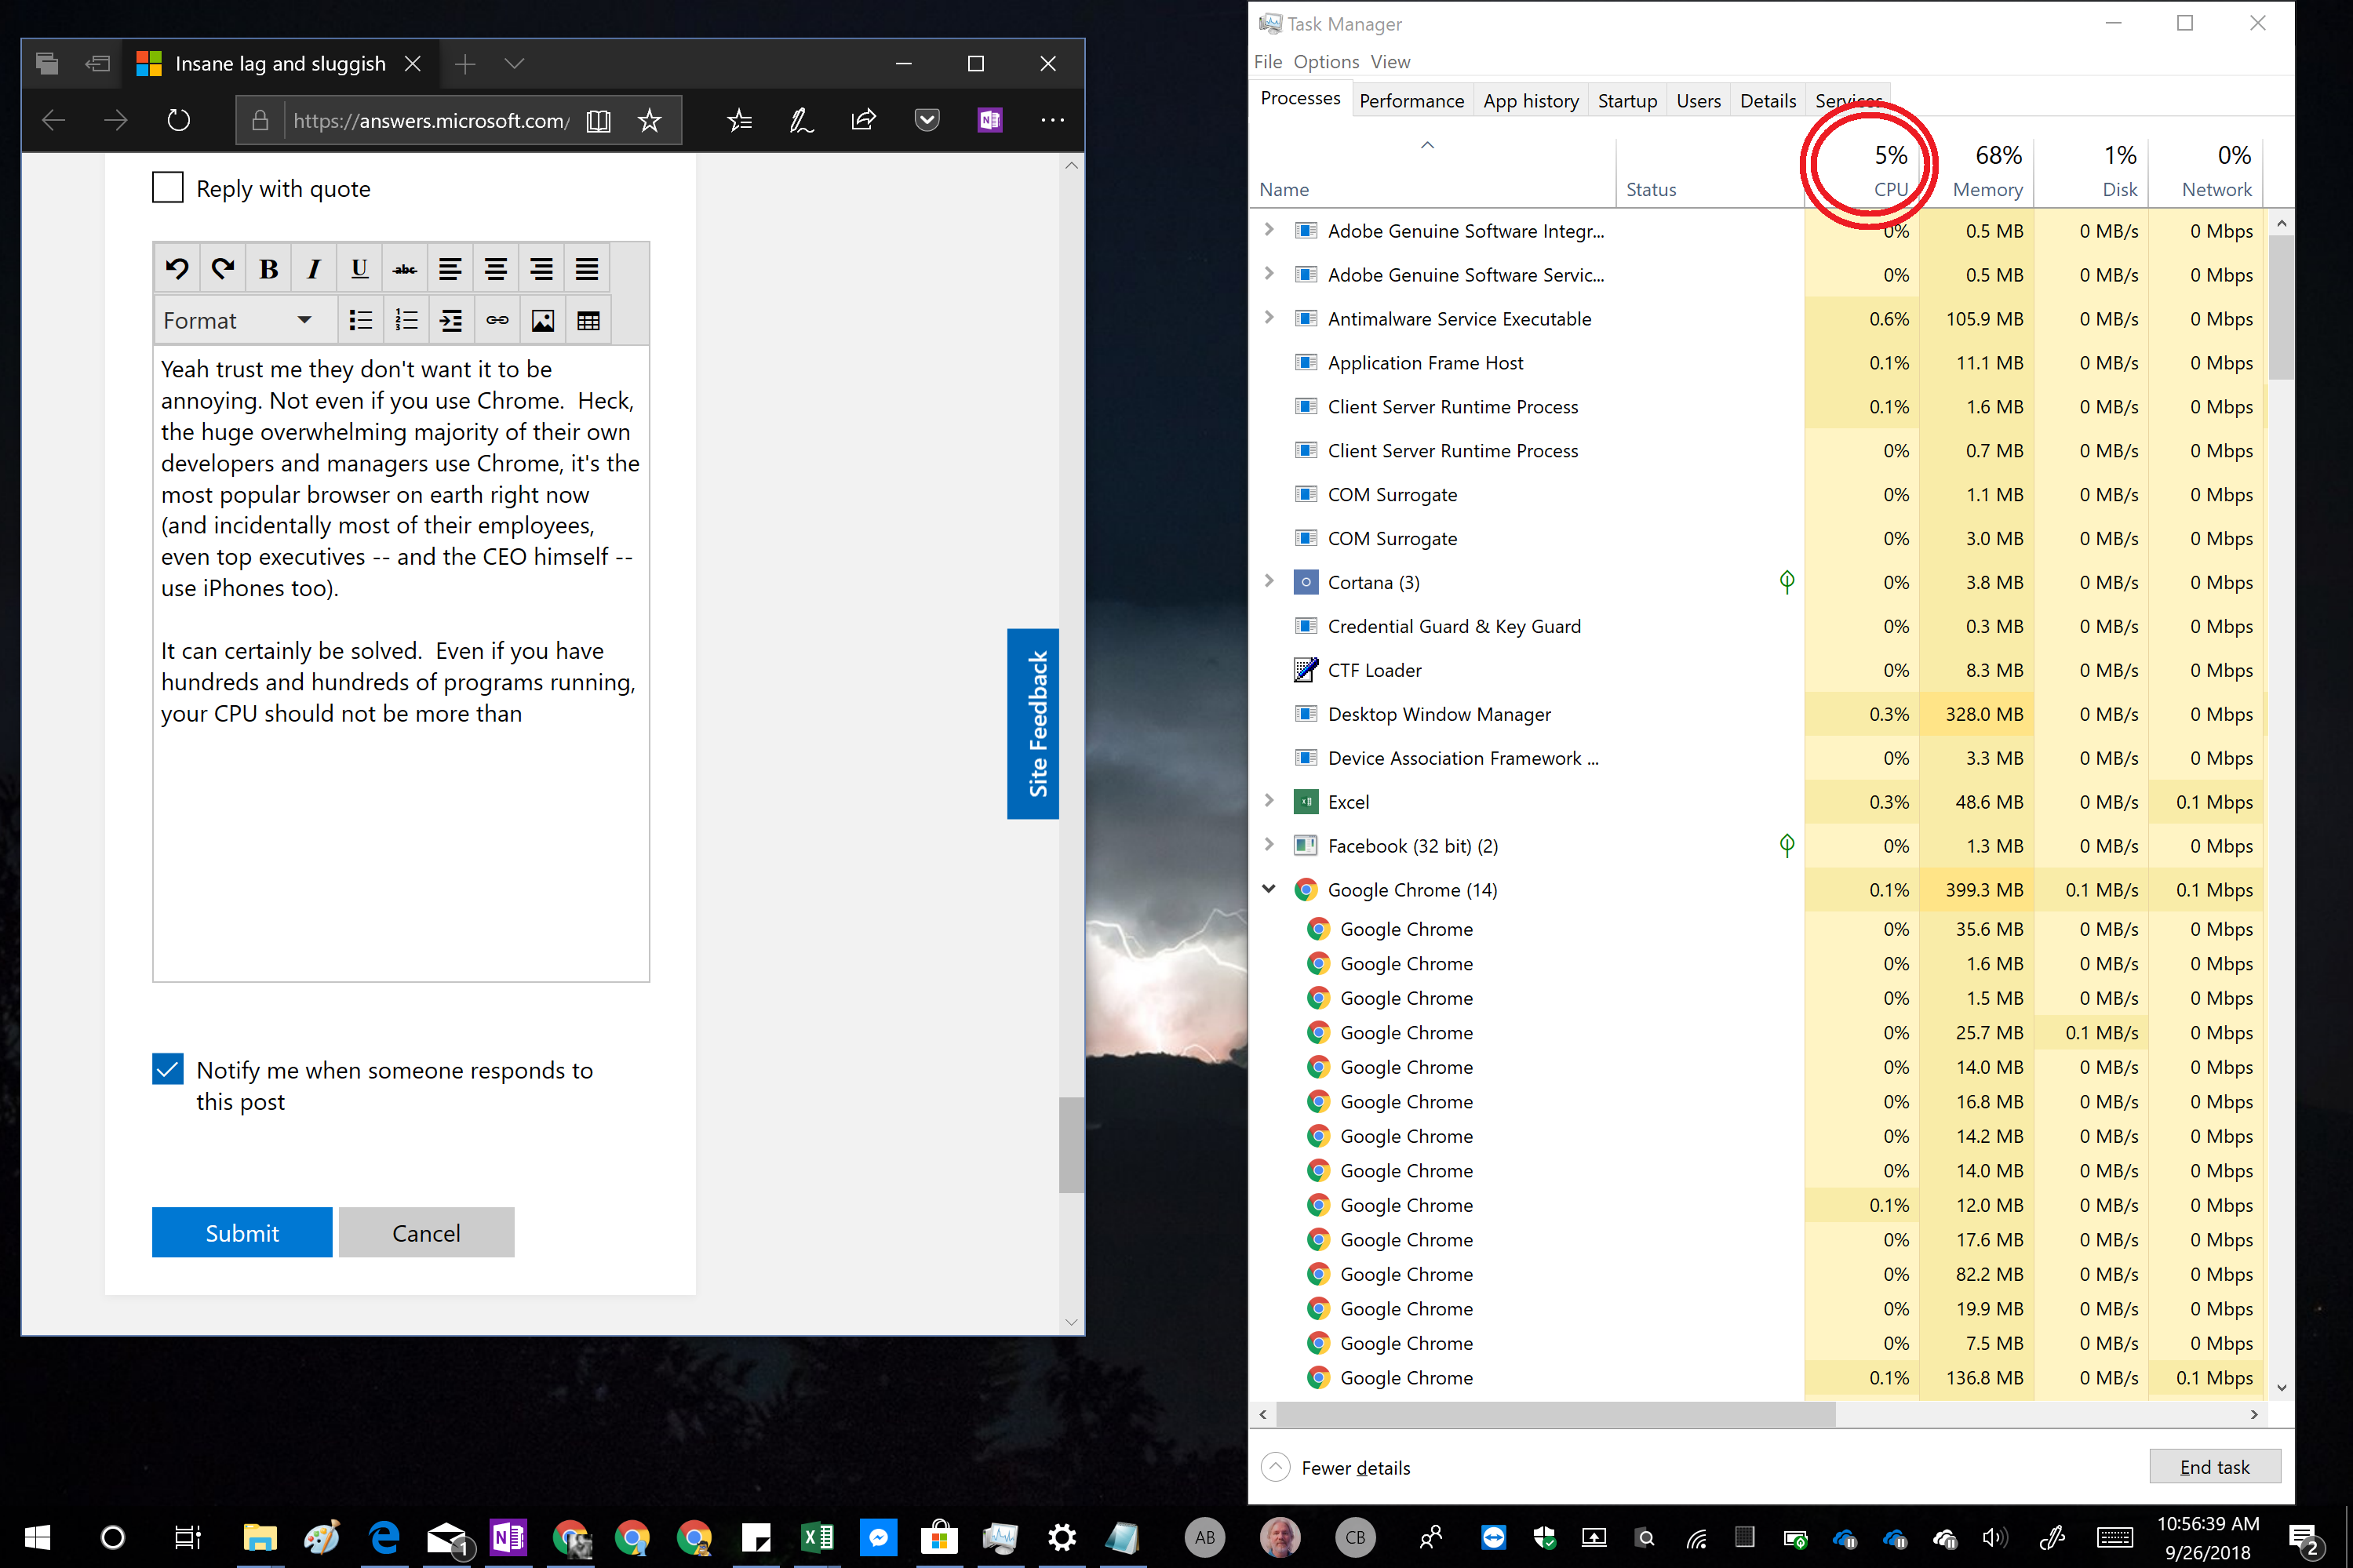The image size is (2353, 1568).
Task: Expand the Adobe Genuine Software Integrity process
Action: point(1269,229)
